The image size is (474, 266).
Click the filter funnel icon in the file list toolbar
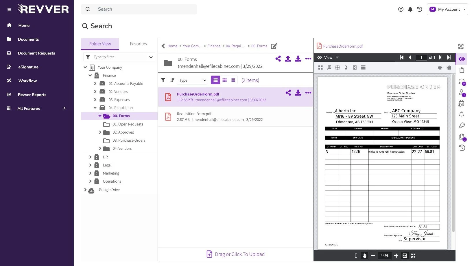[163, 80]
